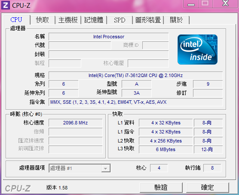Viewport: 239px width, 195px height.
Task: Click the empty 前端匯流排 field
Action: tap(76, 149)
